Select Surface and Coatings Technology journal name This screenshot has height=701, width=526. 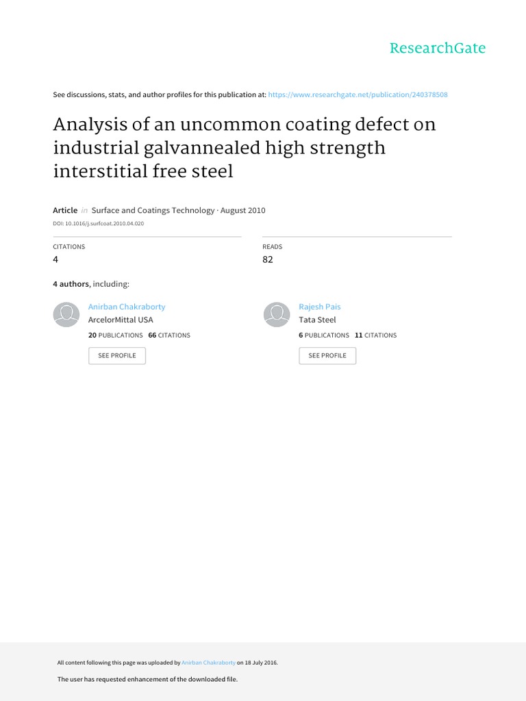tap(153, 210)
